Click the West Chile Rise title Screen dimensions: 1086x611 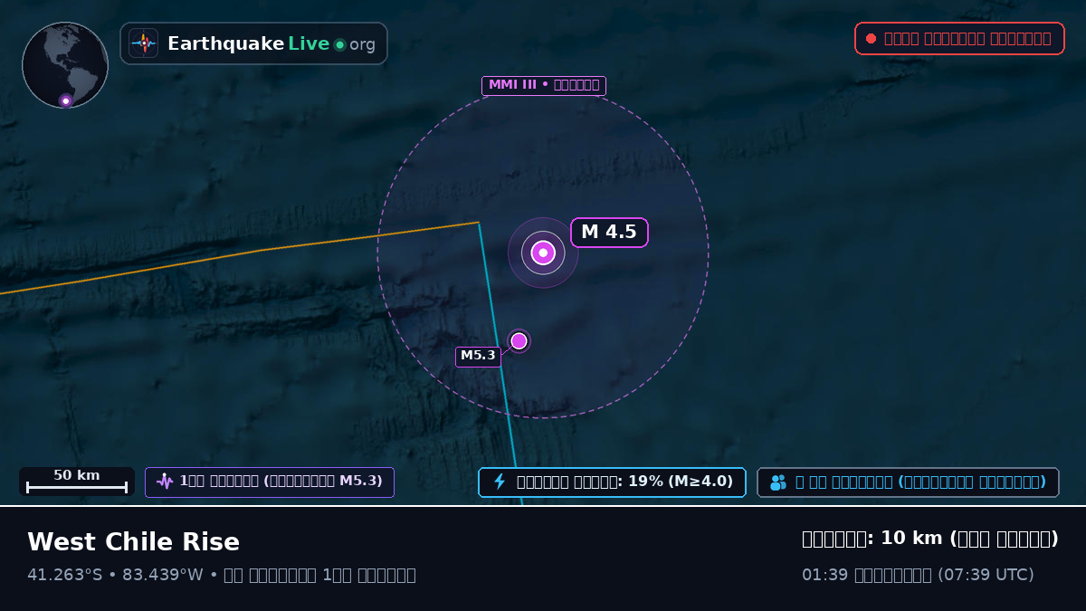[x=133, y=542]
